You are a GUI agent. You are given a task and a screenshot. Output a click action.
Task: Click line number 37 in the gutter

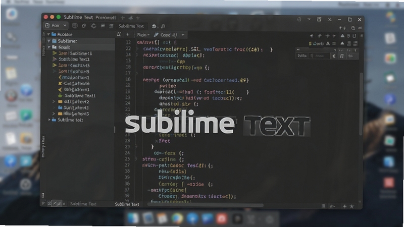127,190
